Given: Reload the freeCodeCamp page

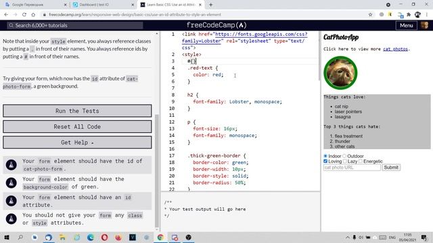Looking at the screenshot, I should (x=24, y=15).
